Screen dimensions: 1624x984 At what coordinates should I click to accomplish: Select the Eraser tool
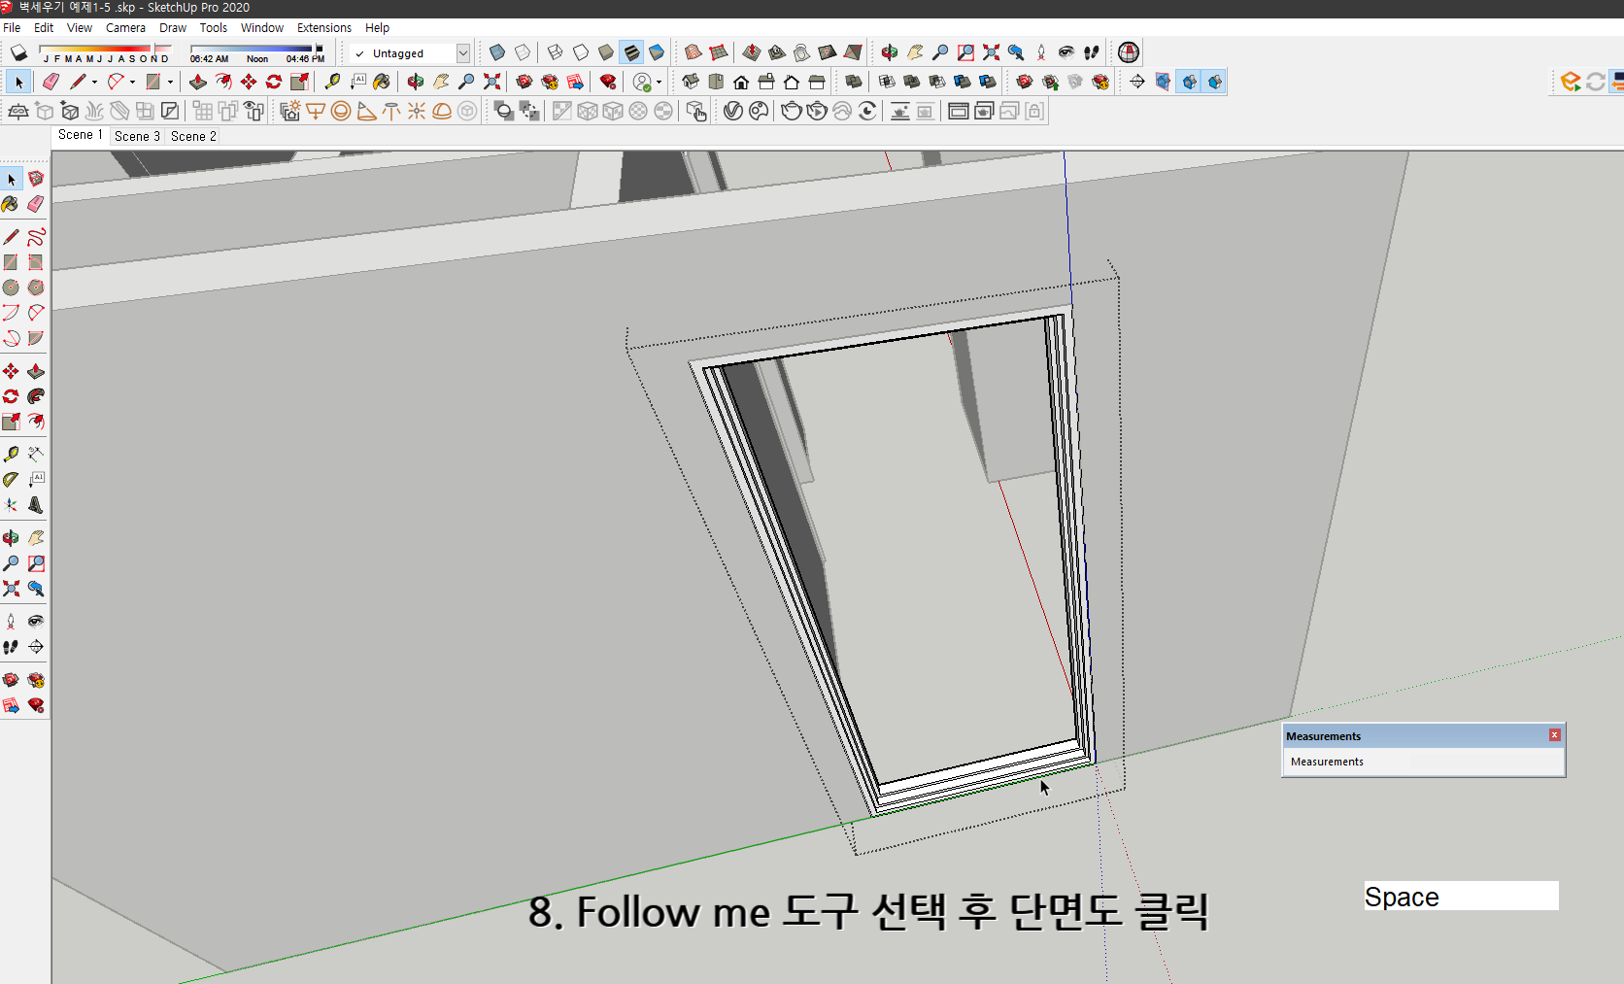pos(51,82)
